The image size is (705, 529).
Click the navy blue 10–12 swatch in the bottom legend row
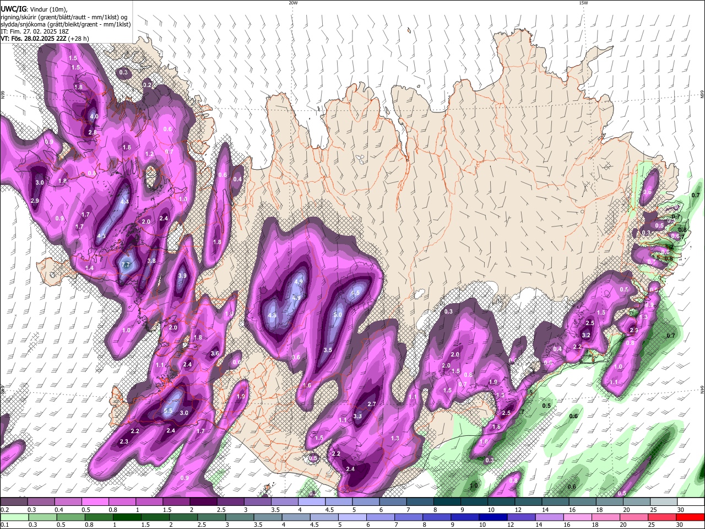pos(493,517)
